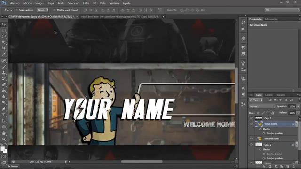Hide the YOUR NAME layer

pos(251,124)
